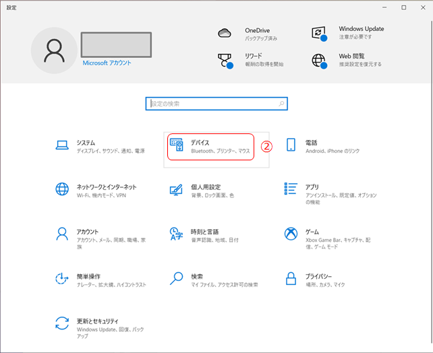433x353 pixels.
Task: Open the 検索 magnifier category icon
Action: tap(177, 278)
